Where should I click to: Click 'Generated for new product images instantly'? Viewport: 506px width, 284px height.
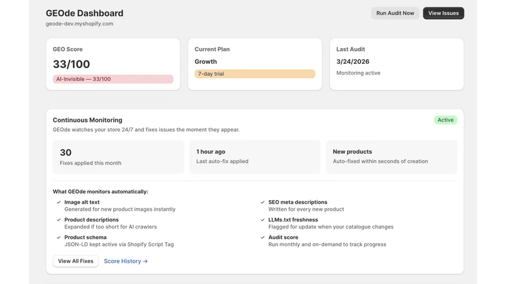pos(120,209)
